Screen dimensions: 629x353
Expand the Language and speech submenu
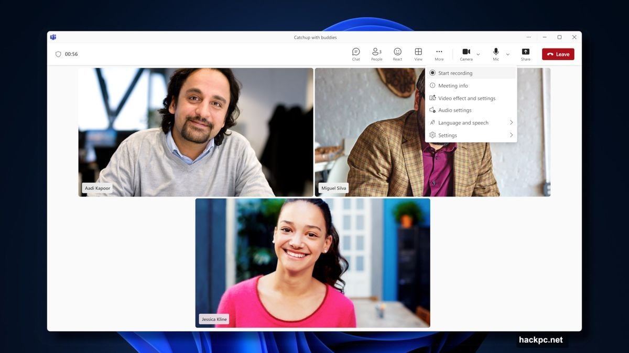(x=464, y=122)
